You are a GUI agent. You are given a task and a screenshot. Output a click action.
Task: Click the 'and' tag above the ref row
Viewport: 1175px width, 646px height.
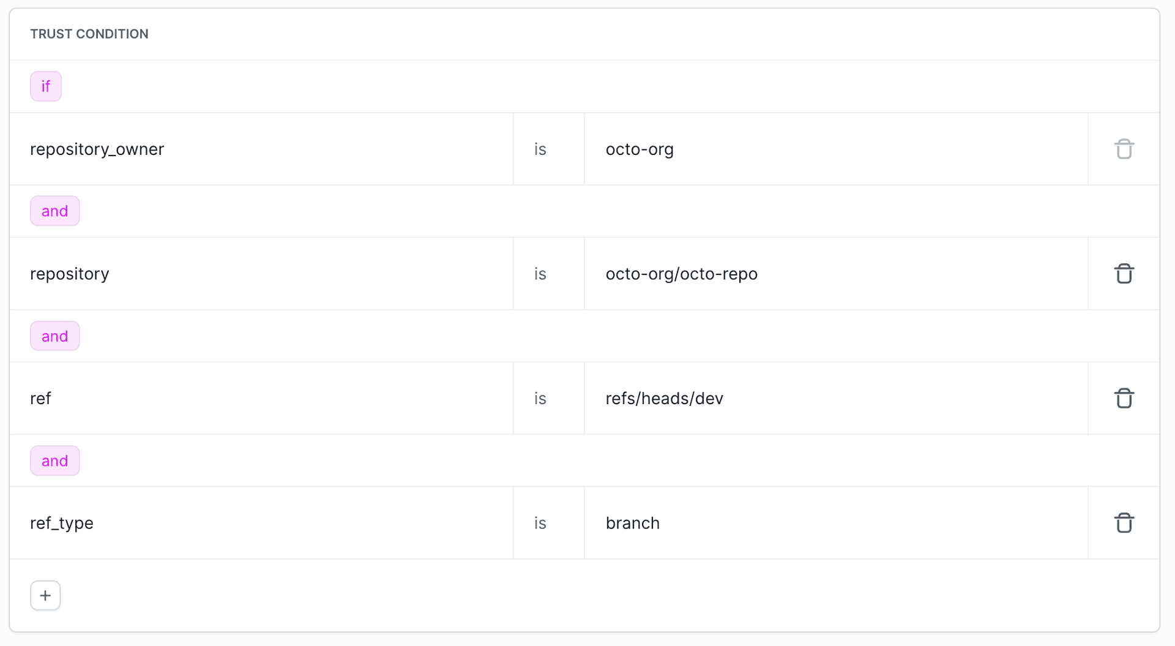54,336
